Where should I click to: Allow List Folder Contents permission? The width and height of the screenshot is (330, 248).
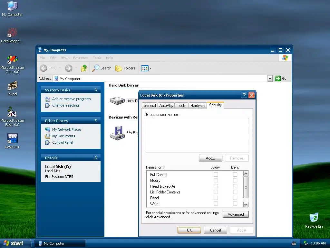216,192
